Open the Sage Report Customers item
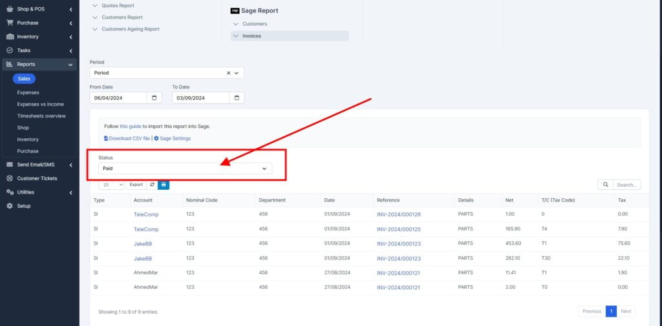The width and height of the screenshot is (662, 326). (255, 24)
